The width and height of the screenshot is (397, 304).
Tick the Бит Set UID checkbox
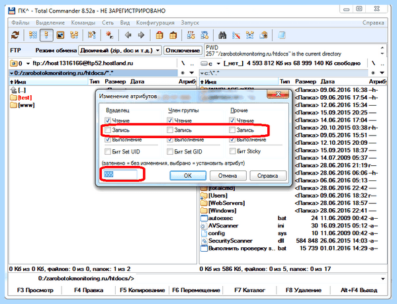point(108,151)
